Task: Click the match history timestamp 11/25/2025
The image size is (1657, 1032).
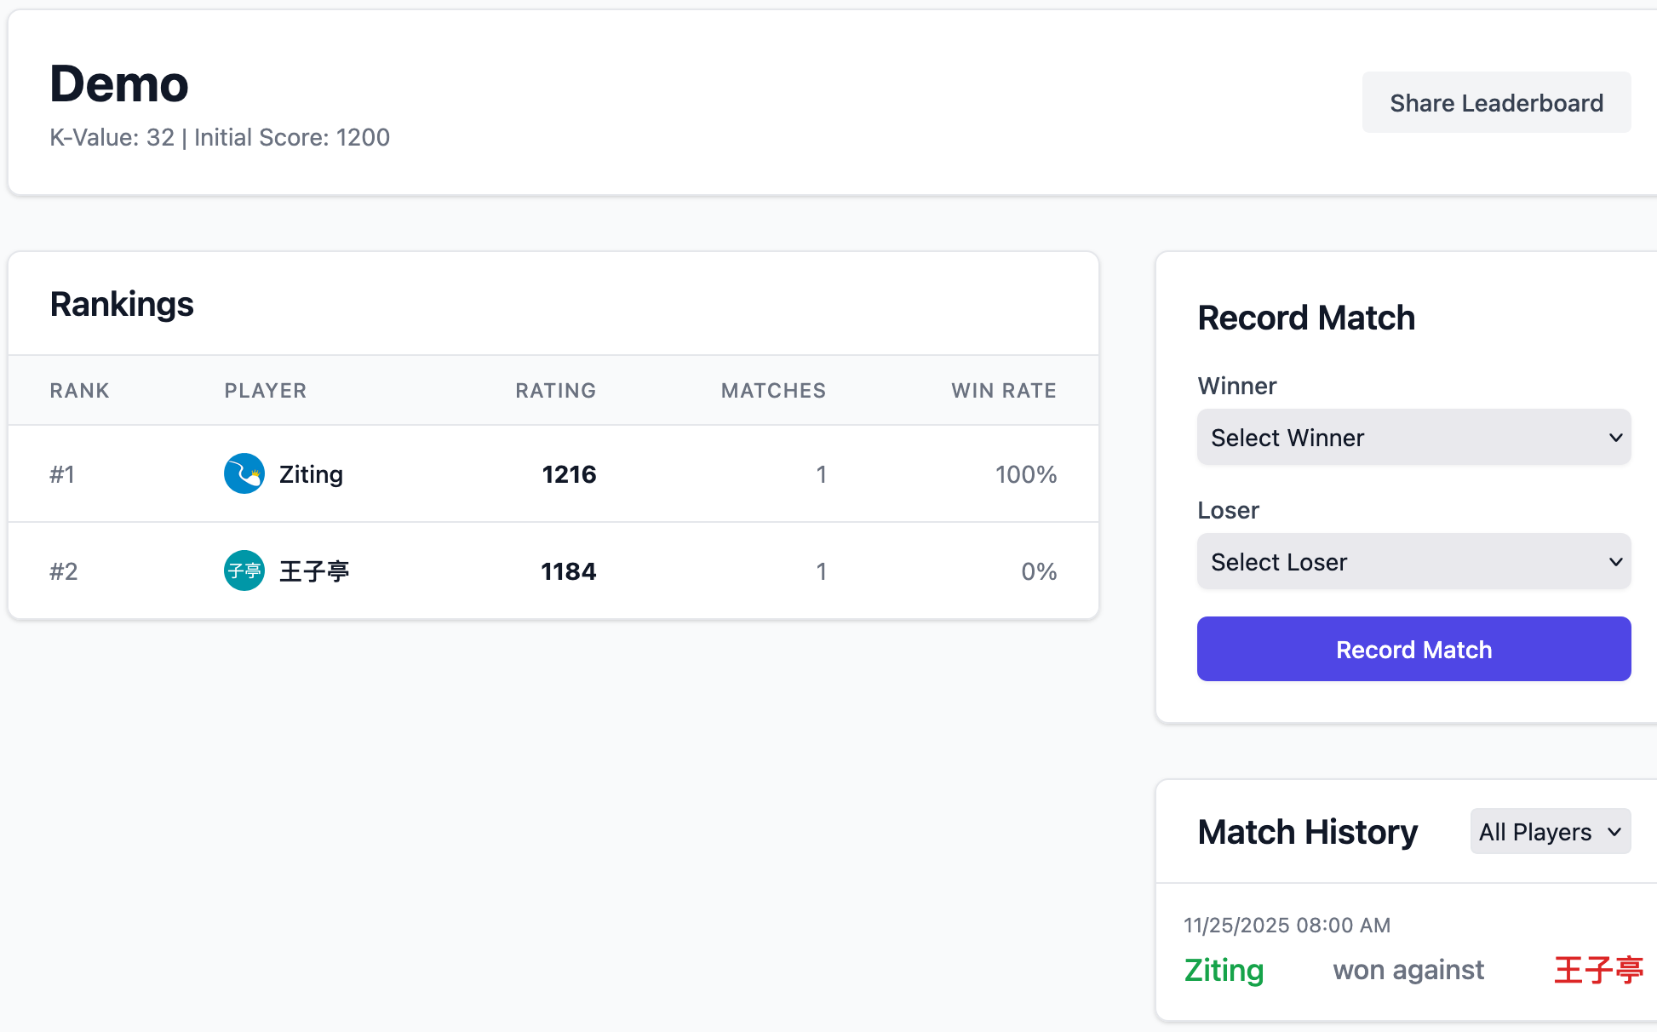Action: [x=1286, y=926]
